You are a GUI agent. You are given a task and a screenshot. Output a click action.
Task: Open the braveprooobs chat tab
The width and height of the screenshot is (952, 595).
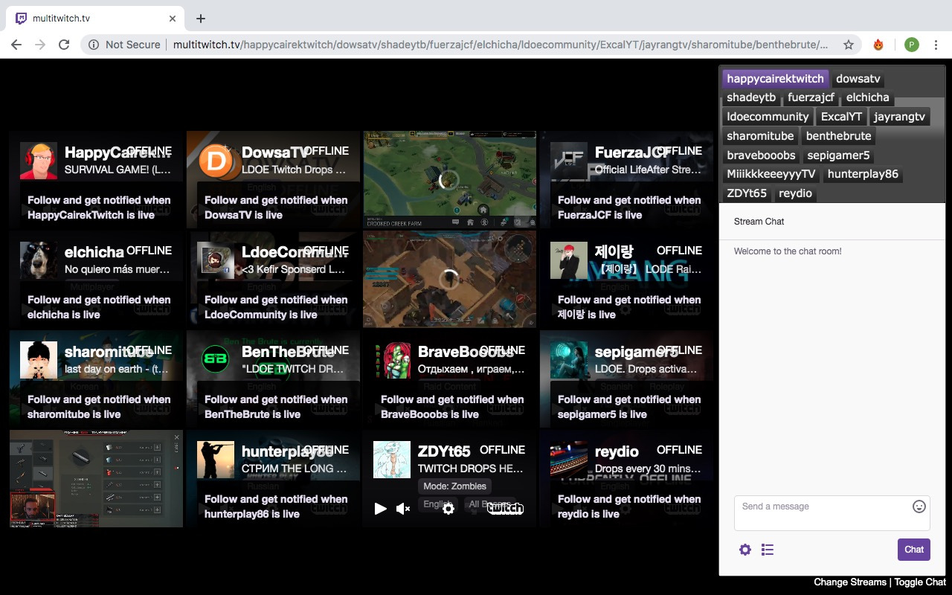tap(761, 155)
